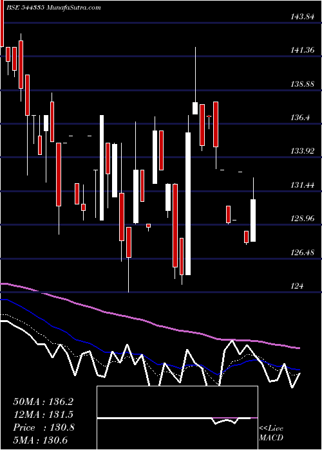The image size is (322, 450).
Task: Click the Price : 130.8 readout
Action: [44, 428]
